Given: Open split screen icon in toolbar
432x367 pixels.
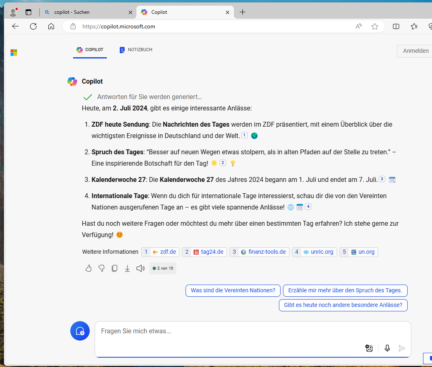Looking at the screenshot, I should click(x=396, y=26).
